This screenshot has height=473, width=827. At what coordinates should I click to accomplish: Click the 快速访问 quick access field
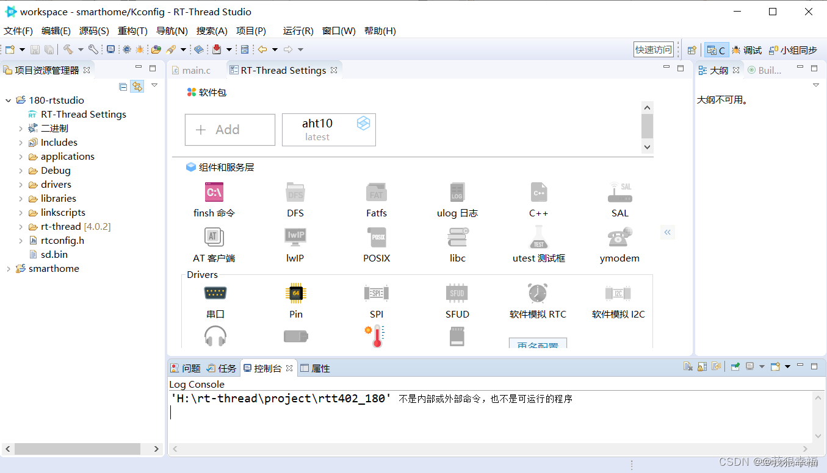[x=654, y=50]
